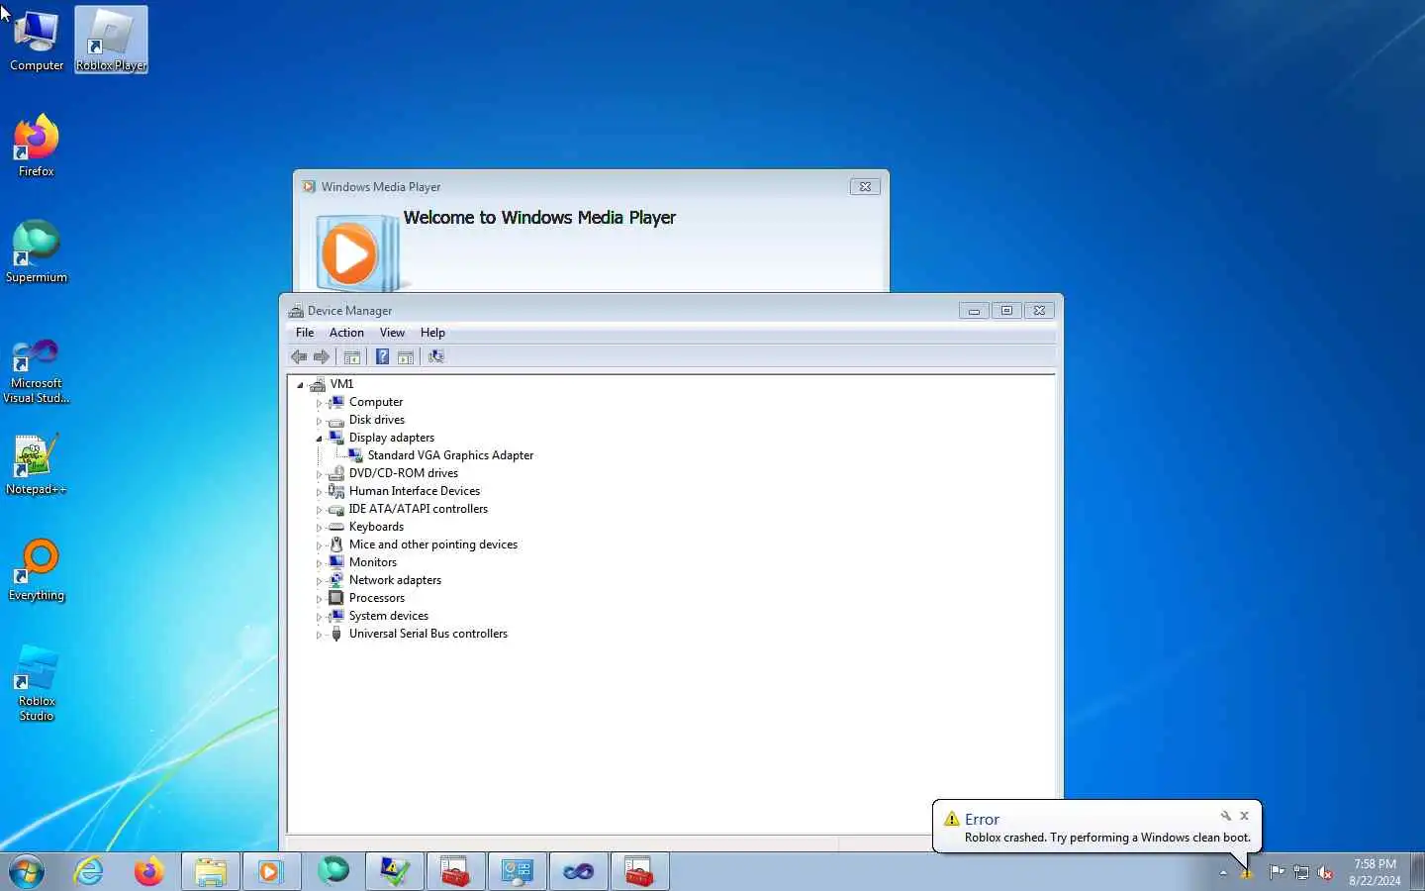The height and width of the screenshot is (891, 1425).
Task: Expand the Keyboards node arrow
Action: pyautogui.click(x=319, y=528)
